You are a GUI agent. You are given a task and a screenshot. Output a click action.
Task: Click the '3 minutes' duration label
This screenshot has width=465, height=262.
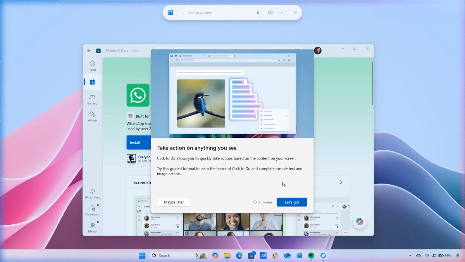263,202
